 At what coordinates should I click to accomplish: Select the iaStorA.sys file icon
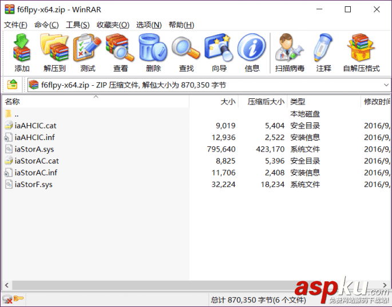tap(9, 149)
